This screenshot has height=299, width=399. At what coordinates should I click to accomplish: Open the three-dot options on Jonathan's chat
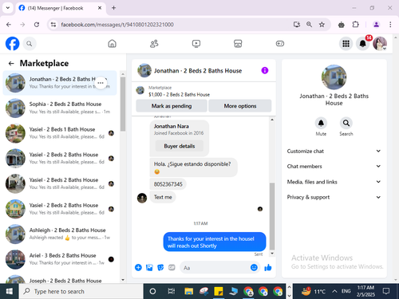coord(101,83)
